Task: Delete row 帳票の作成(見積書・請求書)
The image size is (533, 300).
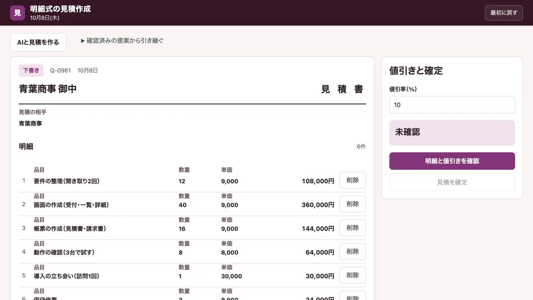Action: click(352, 228)
